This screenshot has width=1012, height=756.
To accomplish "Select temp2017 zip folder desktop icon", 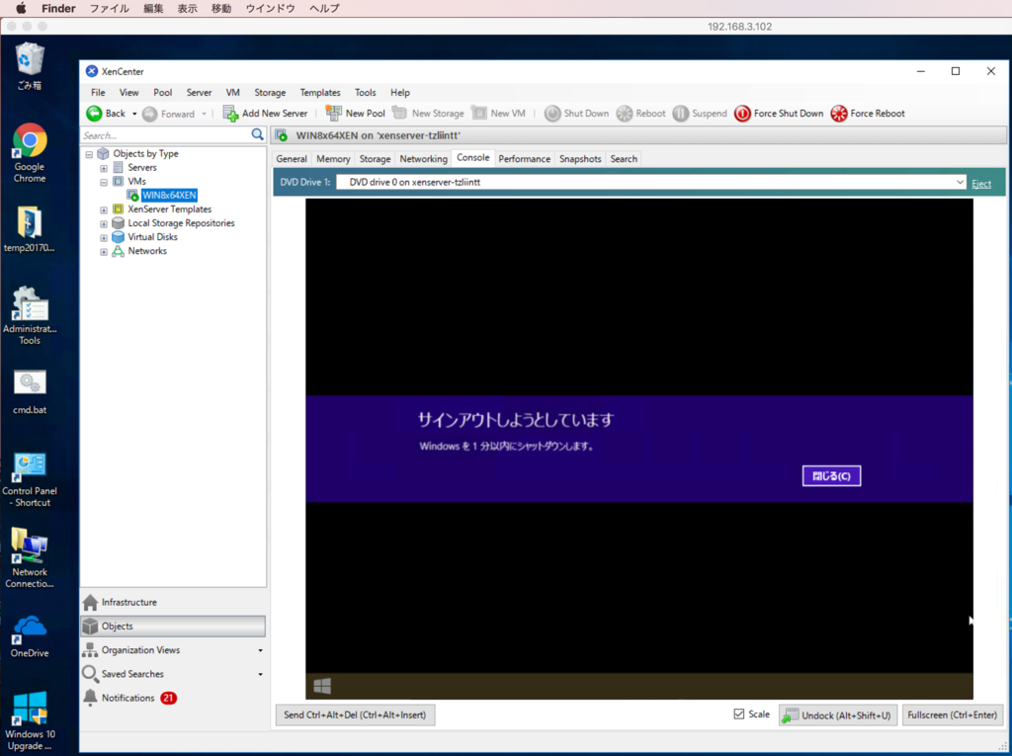I will (30, 229).
